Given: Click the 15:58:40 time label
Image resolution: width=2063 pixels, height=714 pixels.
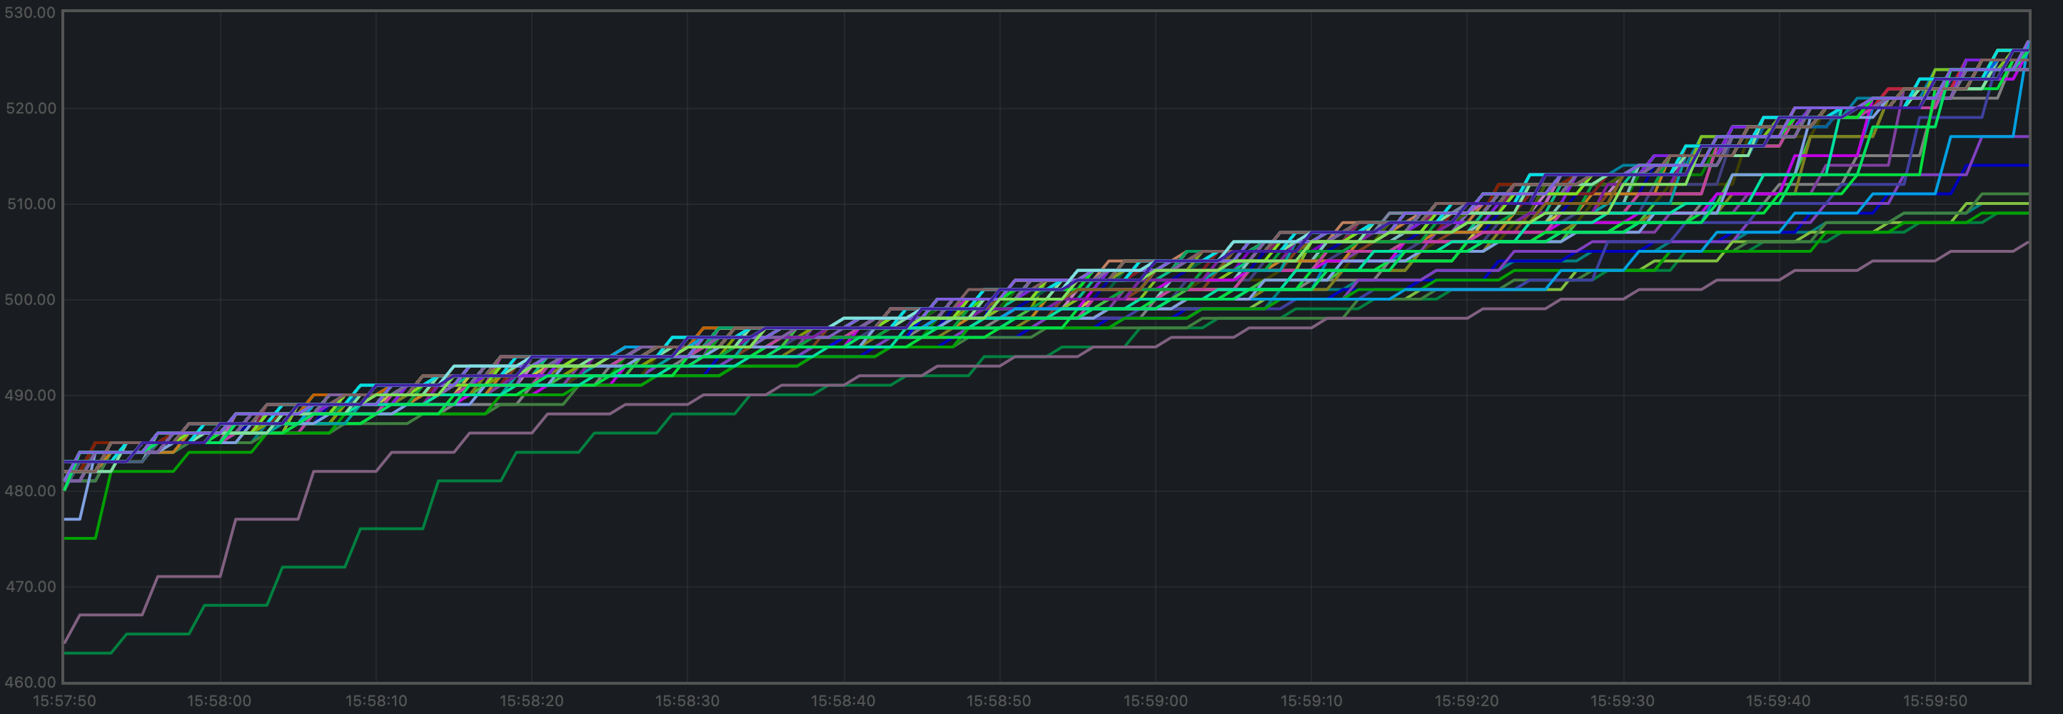Looking at the screenshot, I should [843, 701].
